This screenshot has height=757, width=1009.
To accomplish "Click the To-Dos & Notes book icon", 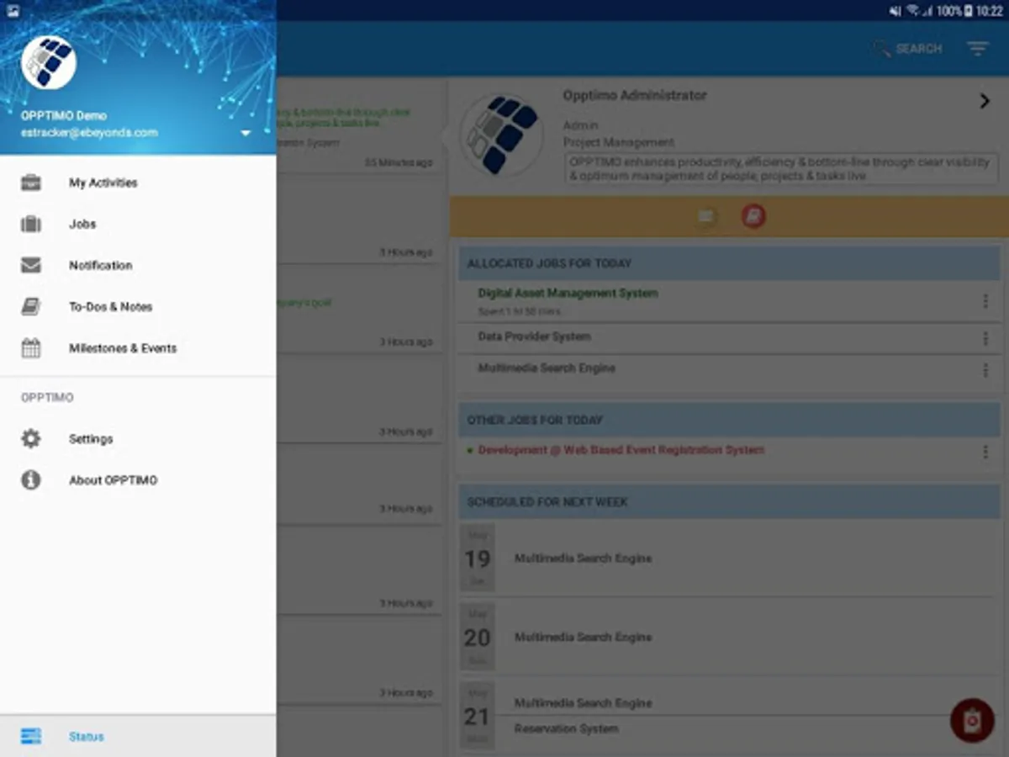I will [31, 306].
